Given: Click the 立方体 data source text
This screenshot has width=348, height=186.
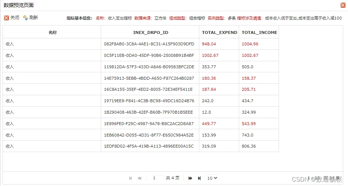Looking at the screenshot, I should click(x=161, y=18).
